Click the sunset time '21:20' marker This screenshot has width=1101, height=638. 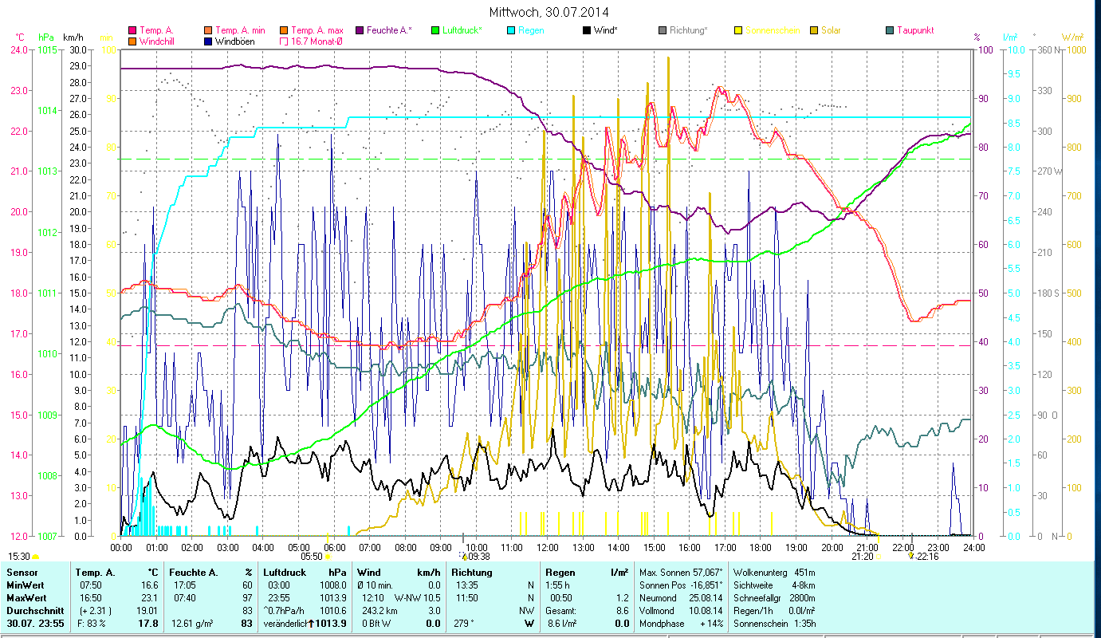coord(862,557)
